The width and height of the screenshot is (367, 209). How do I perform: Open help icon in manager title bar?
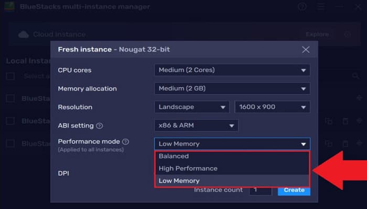302,6
